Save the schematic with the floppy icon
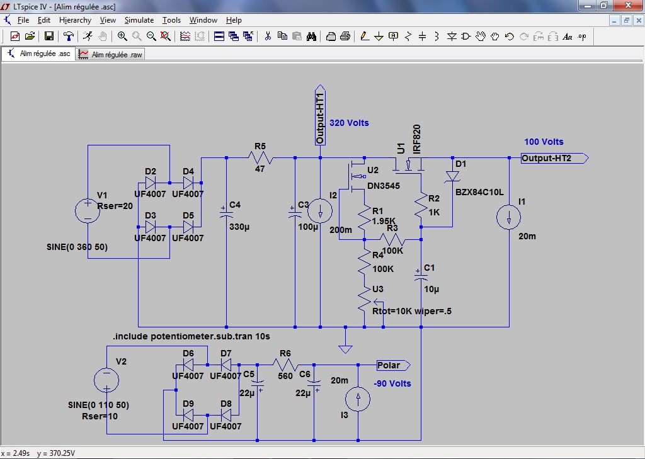This screenshot has width=645, height=459. tap(49, 37)
